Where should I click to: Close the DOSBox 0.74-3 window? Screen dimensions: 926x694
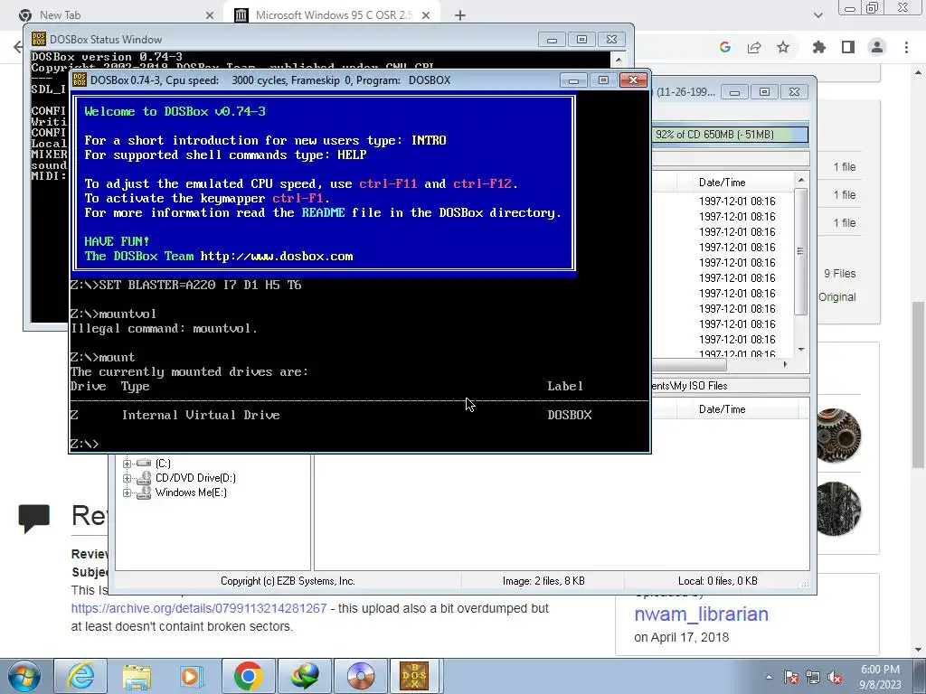click(633, 80)
